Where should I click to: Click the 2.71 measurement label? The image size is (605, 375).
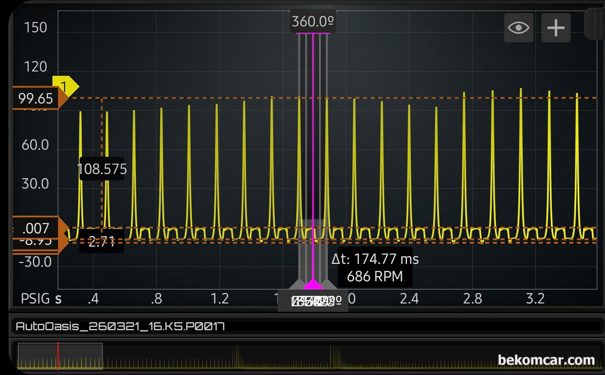coord(102,242)
